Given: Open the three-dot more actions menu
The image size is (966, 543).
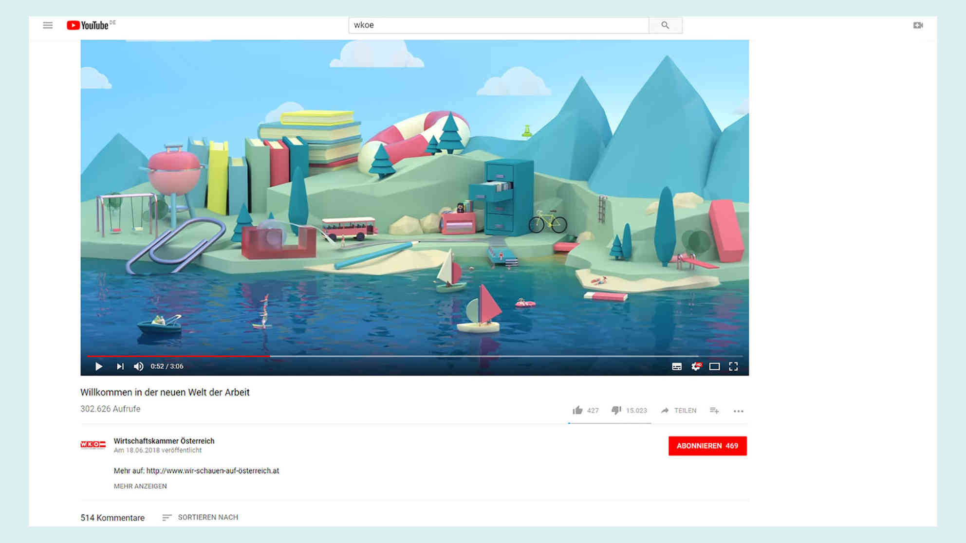Looking at the screenshot, I should [738, 411].
